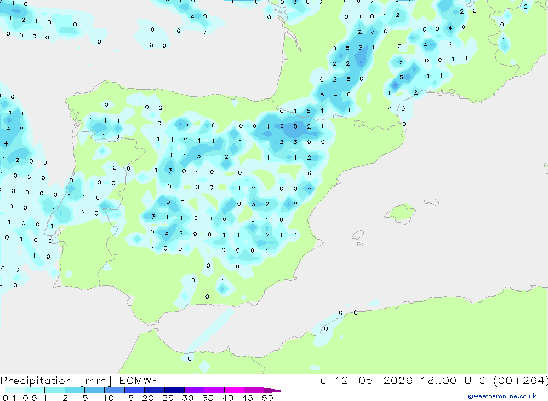The image size is (548, 401).
Task: Click the legend label '25'
Action: [x=168, y=398]
